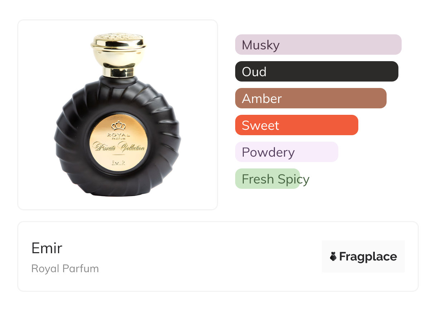Click the Private Collection script on label
Viewport: 436px width, 309px height.
click(118, 147)
